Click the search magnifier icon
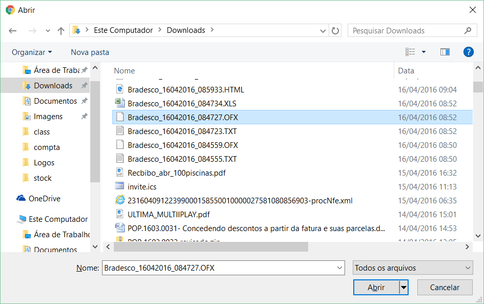 (468, 30)
